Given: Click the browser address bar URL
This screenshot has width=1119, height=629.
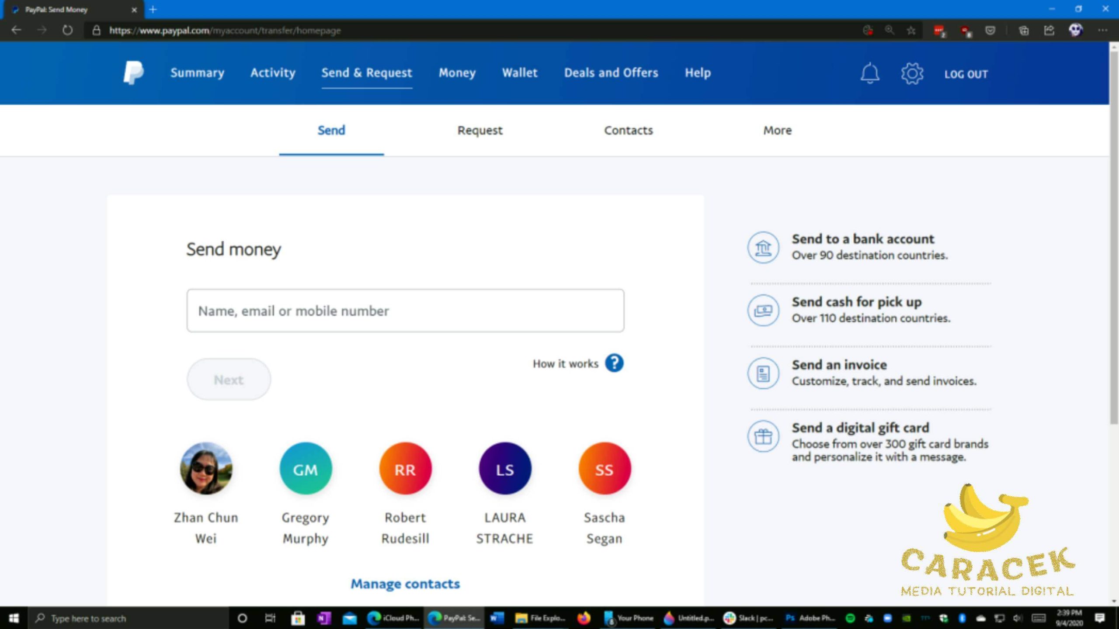Looking at the screenshot, I should (225, 31).
